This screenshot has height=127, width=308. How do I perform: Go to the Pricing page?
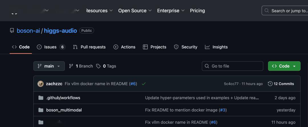[197, 11]
